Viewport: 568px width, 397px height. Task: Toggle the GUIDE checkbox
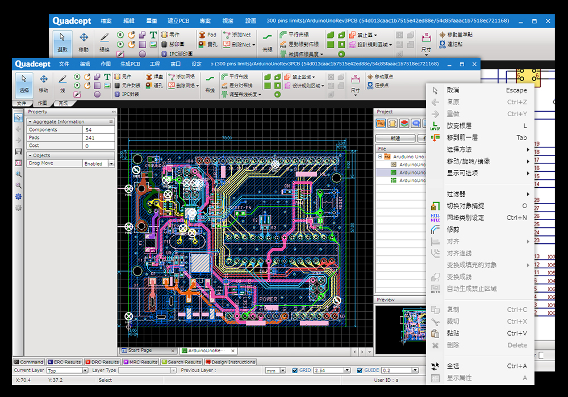coord(360,370)
